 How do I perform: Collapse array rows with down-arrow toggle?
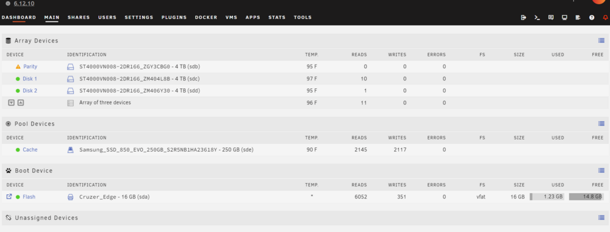coord(11,102)
